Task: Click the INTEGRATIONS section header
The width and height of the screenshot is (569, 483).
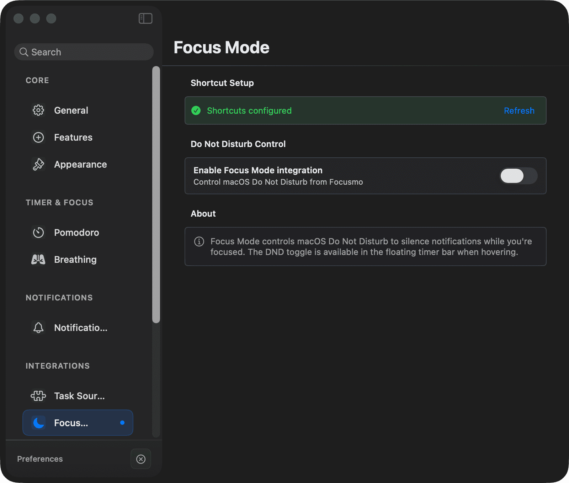Action: click(x=58, y=366)
